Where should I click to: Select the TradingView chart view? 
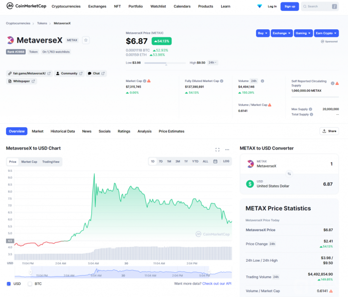pyautogui.click(x=51, y=162)
